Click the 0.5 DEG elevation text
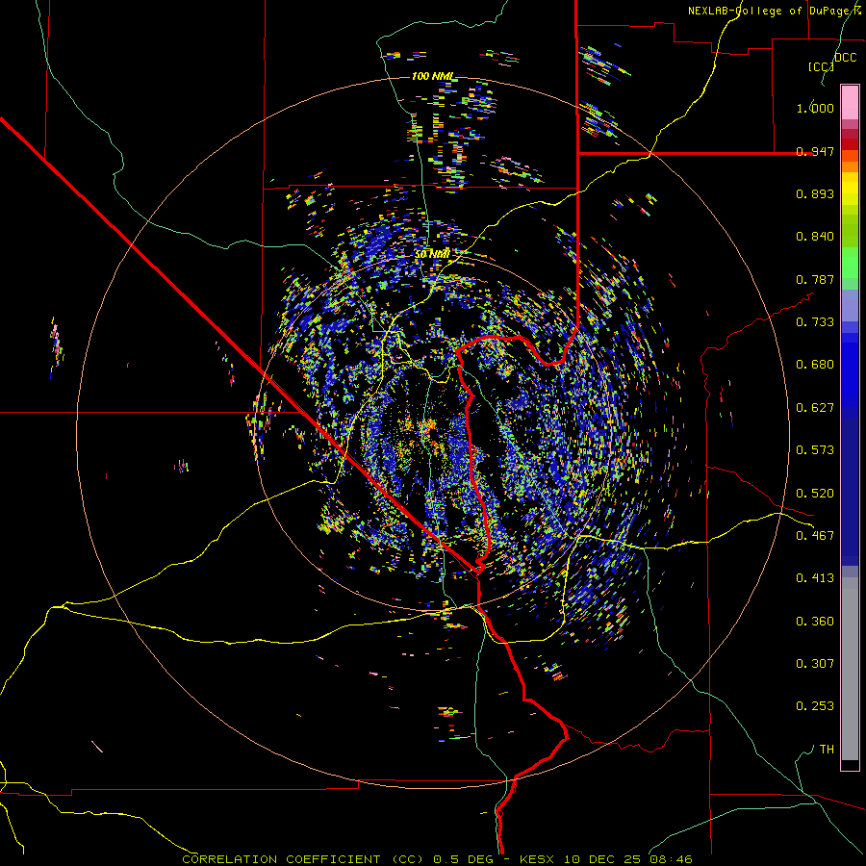The width and height of the screenshot is (866, 866). tap(466, 859)
